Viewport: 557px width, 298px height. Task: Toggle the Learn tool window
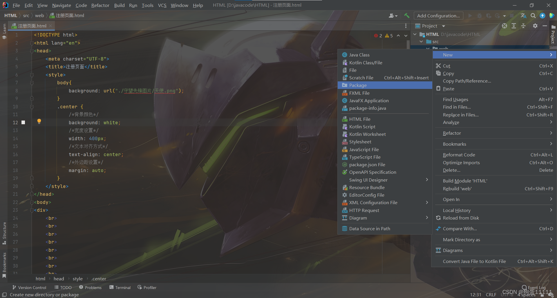click(x=4, y=32)
